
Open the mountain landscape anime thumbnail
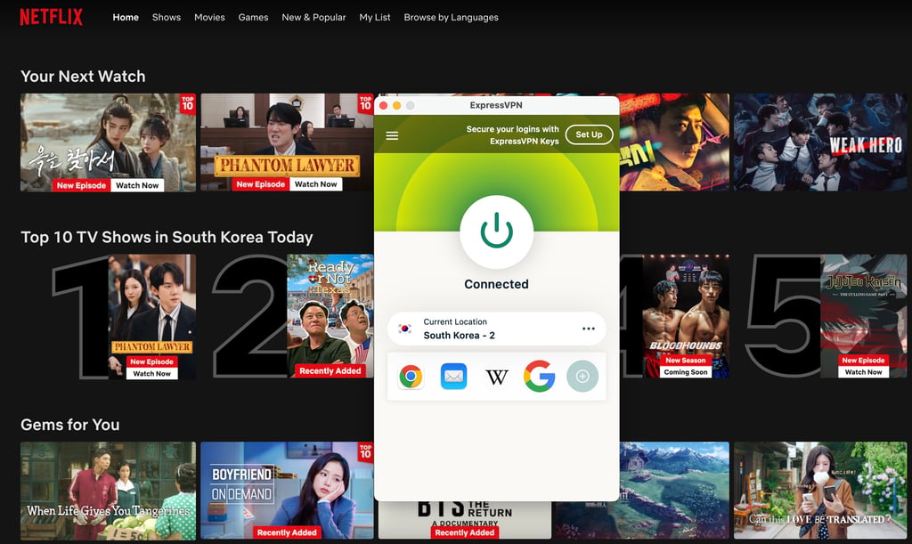(x=674, y=491)
